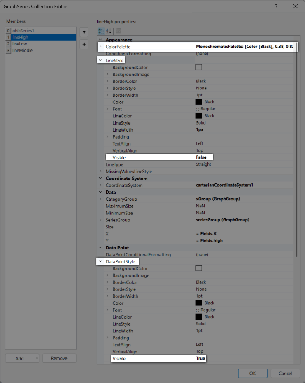Click LineStyle value Solid under DataPointStyle
The image size is (305, 383).
click(x=200, y=324)
